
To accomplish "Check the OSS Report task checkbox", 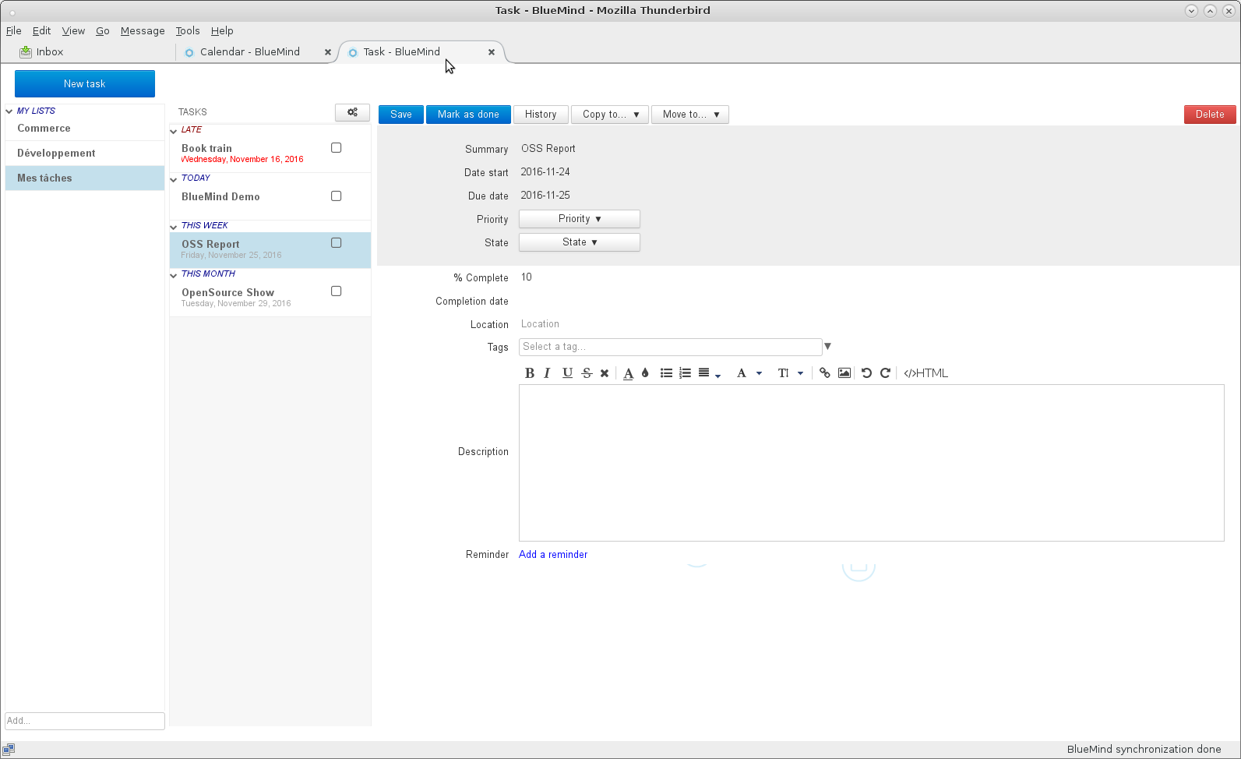I will tap(337, 242).
